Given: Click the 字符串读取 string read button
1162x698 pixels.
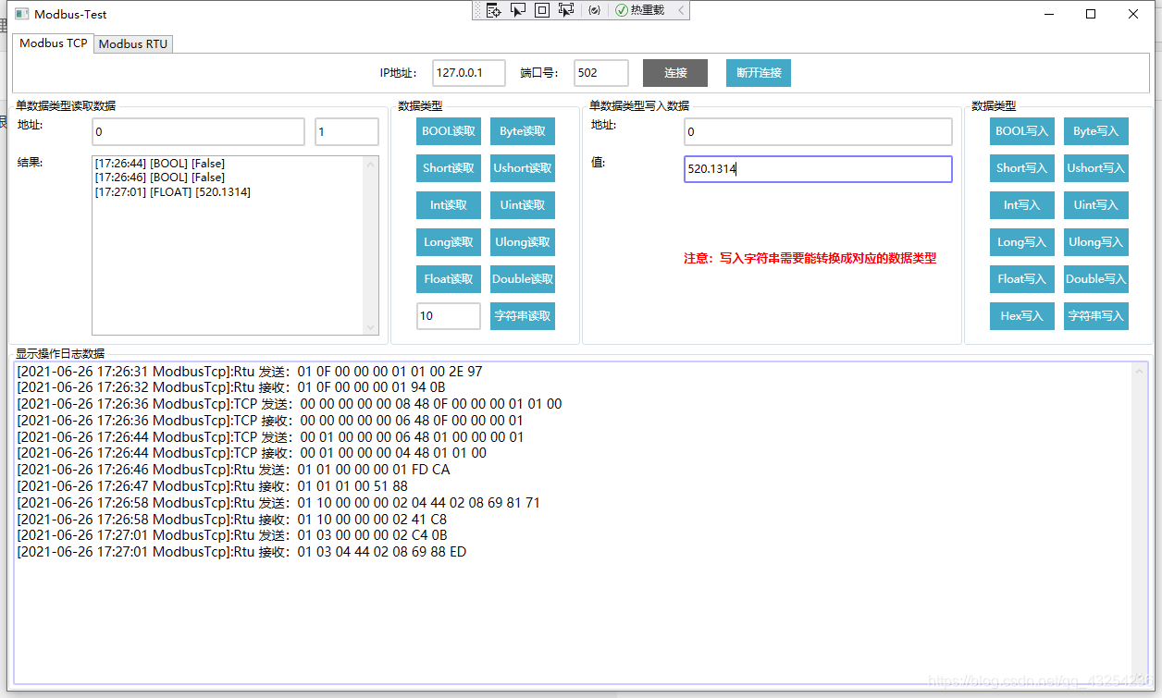Looking at the screenshot, I should [x=522, y=315].
